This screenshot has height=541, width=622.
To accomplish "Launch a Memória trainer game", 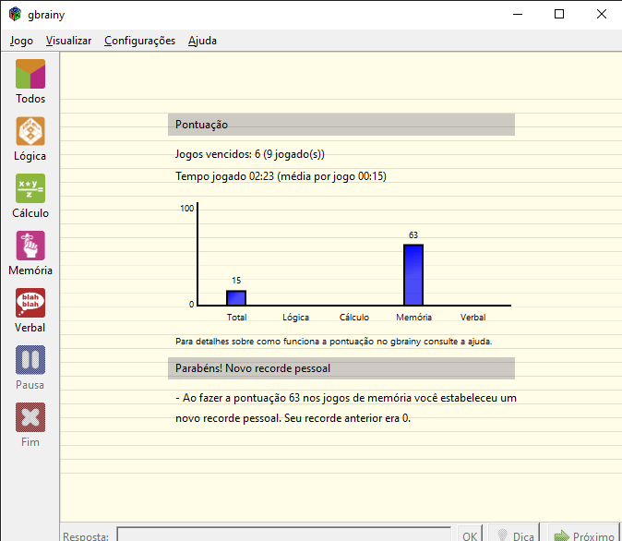I will [x=30, y=246].
